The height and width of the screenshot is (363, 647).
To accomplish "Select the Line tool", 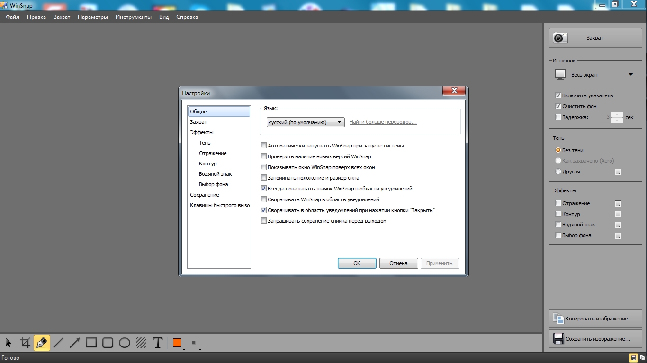I will pyautogui.click(x=58, y=343).
